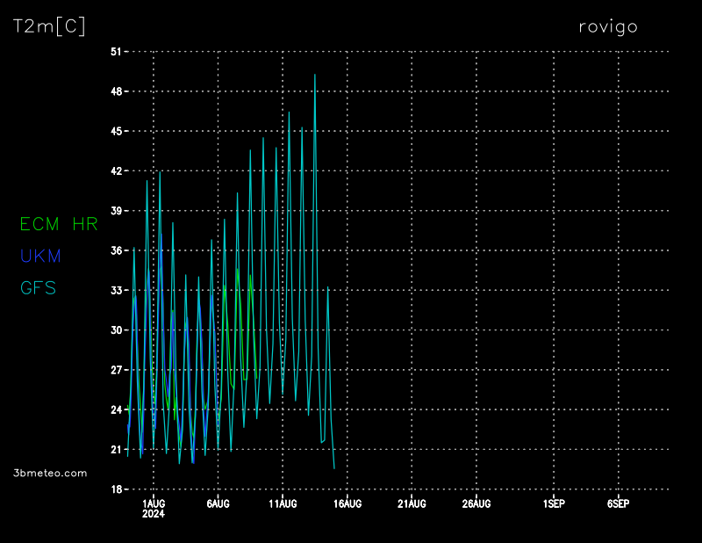The image size is (702, 543).
Task: Select the GFS legend entry
Action: click(38, 287)
